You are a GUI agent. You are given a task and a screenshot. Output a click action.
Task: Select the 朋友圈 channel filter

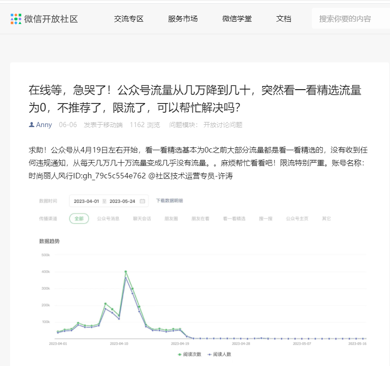click(171, 219)
